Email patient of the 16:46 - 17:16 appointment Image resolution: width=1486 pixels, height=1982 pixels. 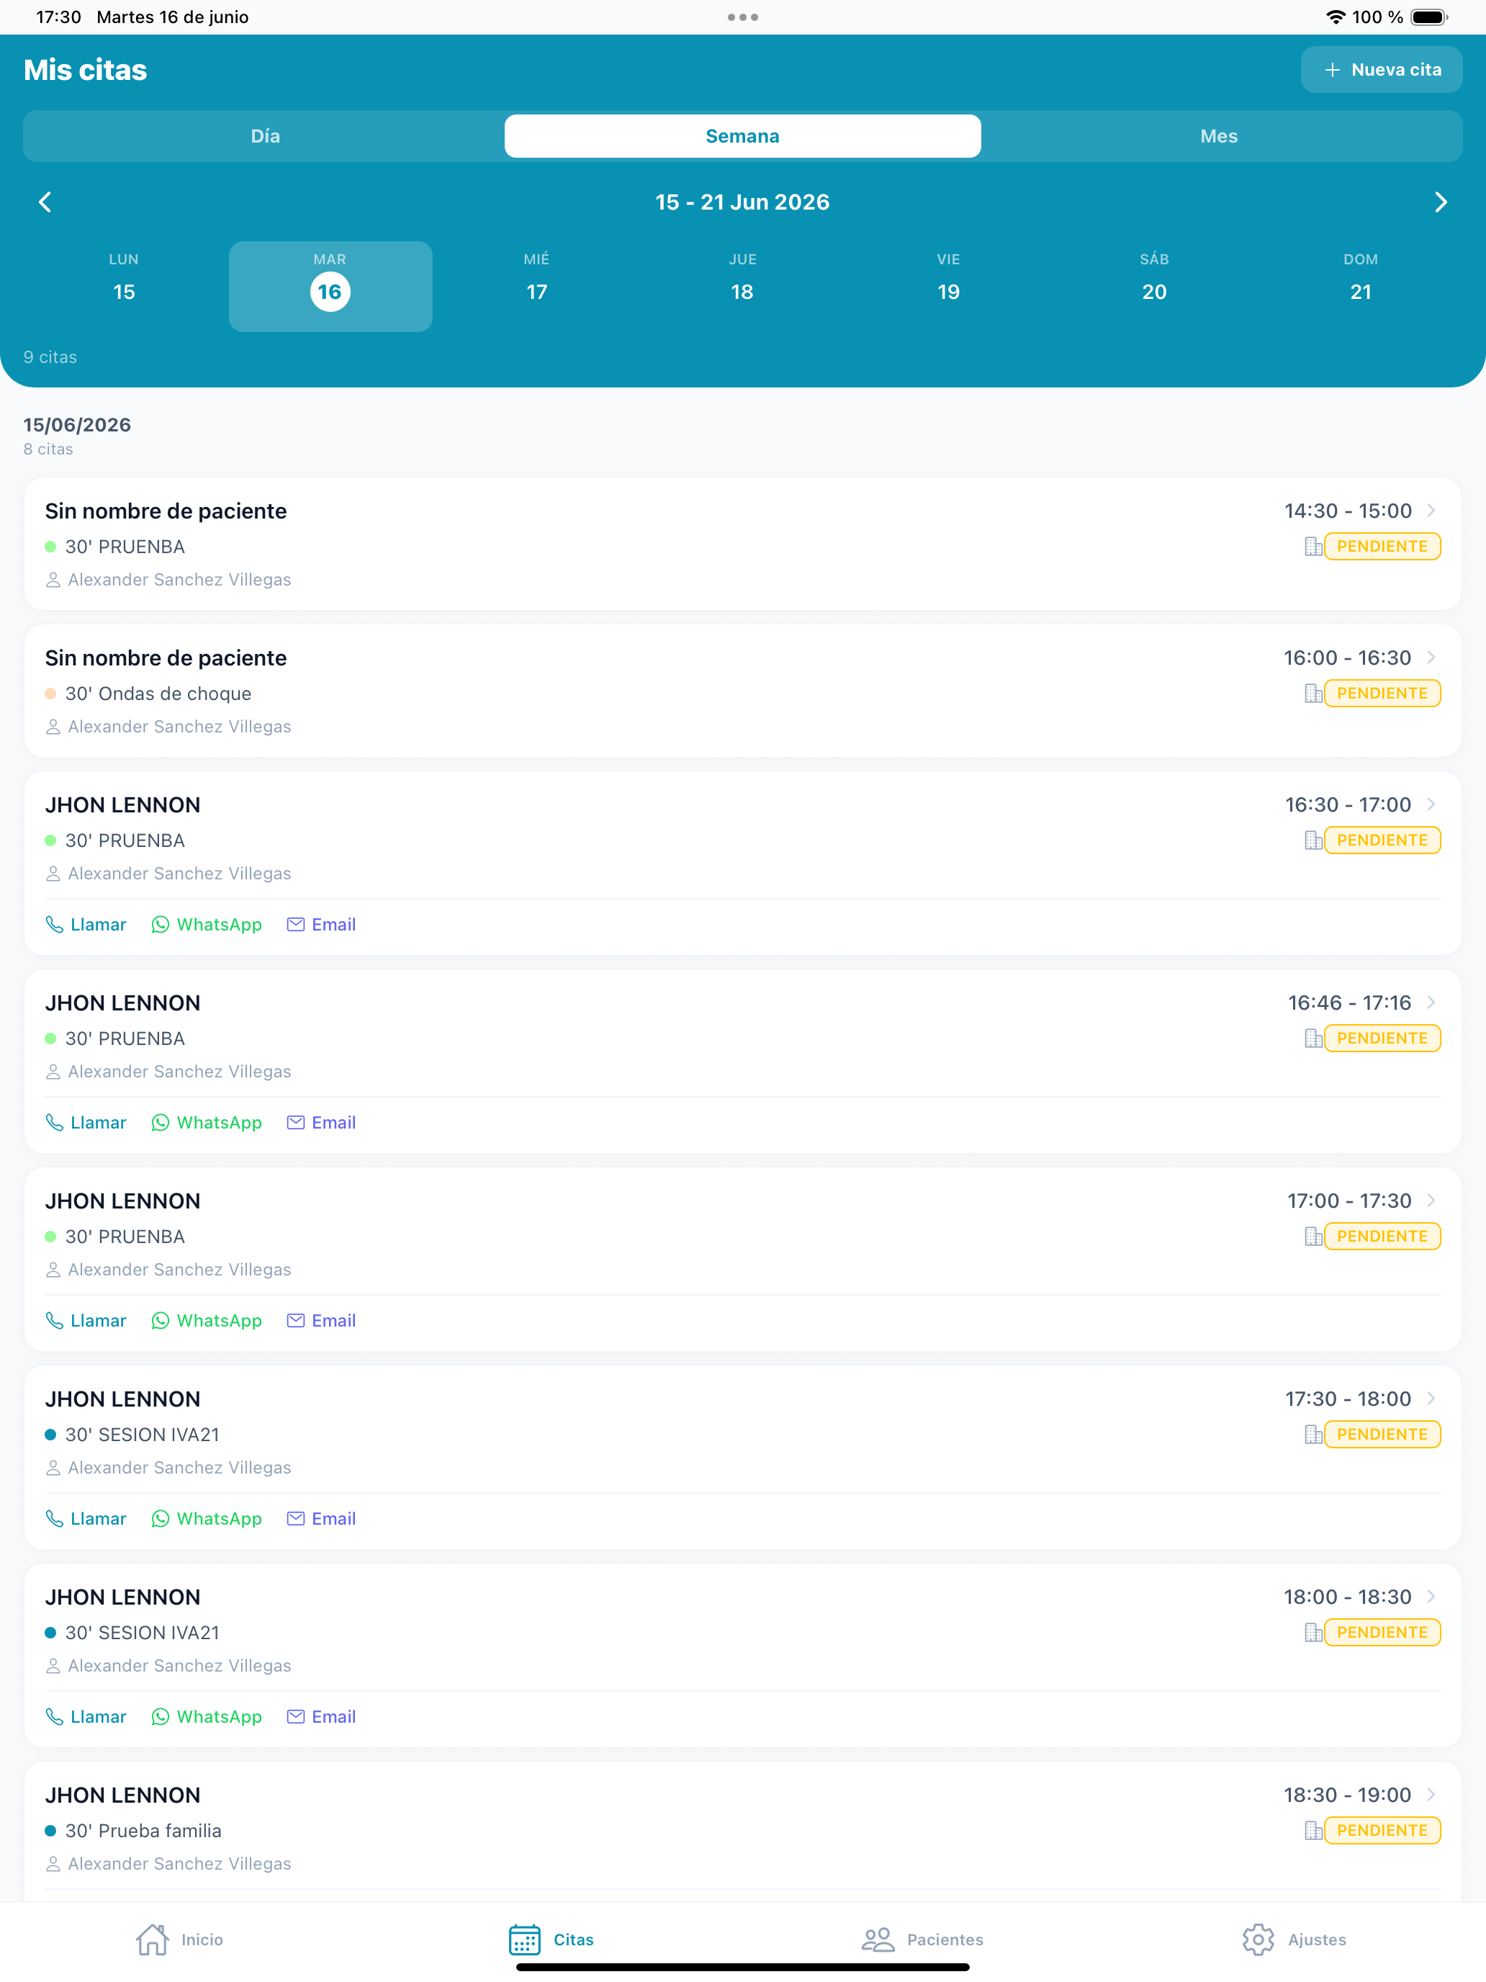point(322,1123)
